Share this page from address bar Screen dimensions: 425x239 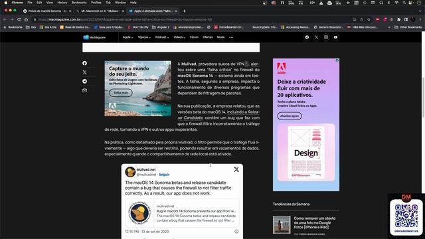pos(361,19)
